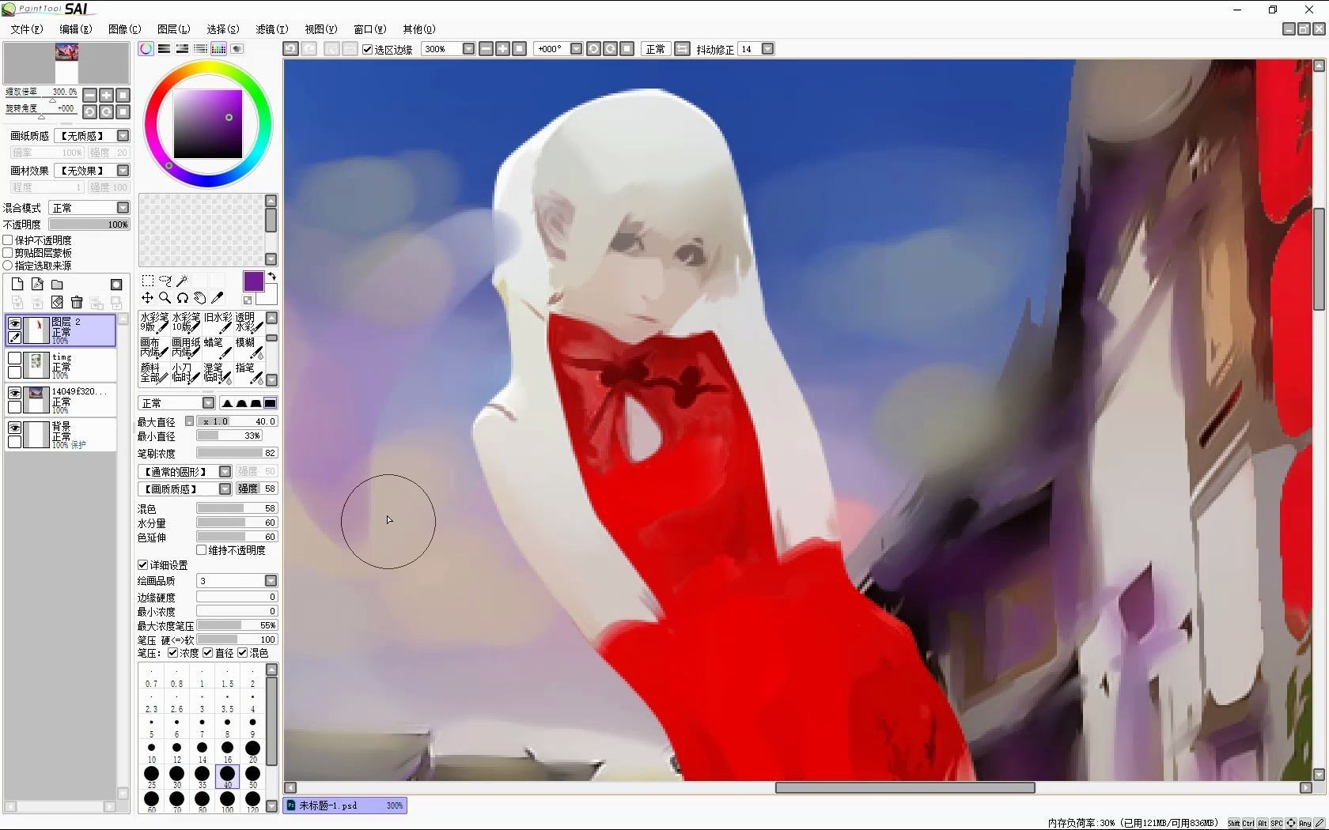Create a new layer folder
This screenshot has height=830, width=1329.
point(57,285)
